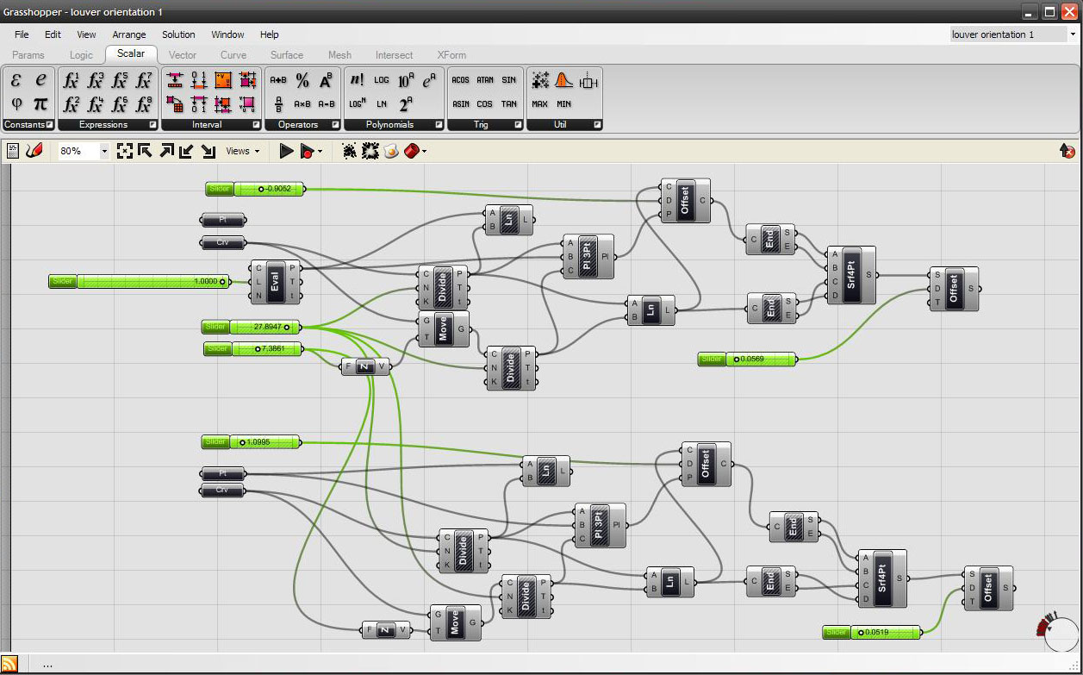Image resolution: width=1083 pixels, height=675 pixels.
Task: Click the document properties page icon
Action: (13, 151)
